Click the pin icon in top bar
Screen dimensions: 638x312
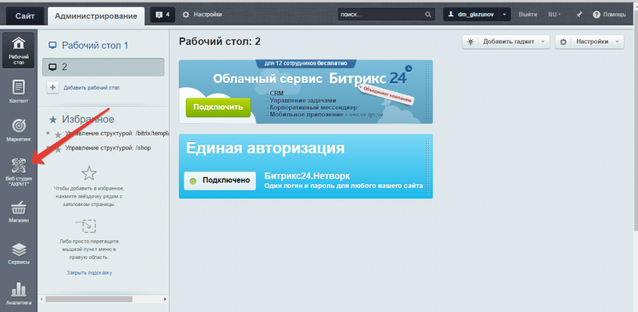[579, 15]
